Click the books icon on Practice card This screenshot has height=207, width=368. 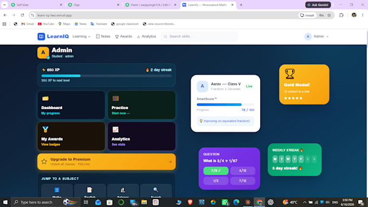pyautogui.click(x=115, y=98)
